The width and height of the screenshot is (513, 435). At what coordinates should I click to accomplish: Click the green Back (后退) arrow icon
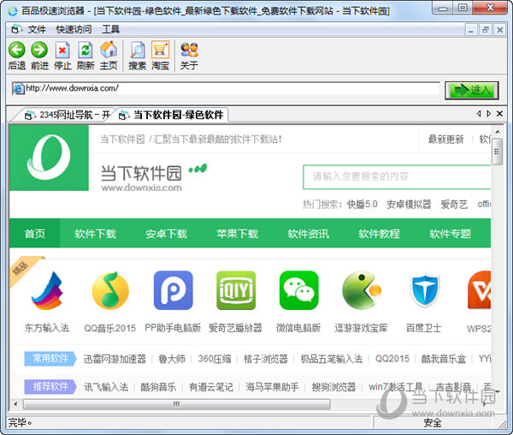pos(16,51)
